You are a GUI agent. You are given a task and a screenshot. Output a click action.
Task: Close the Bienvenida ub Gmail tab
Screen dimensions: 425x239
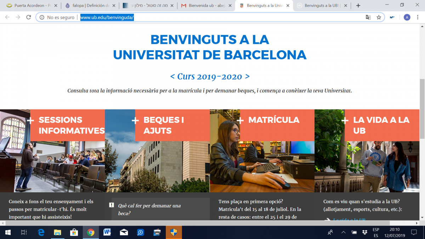[x=229, y=6]
